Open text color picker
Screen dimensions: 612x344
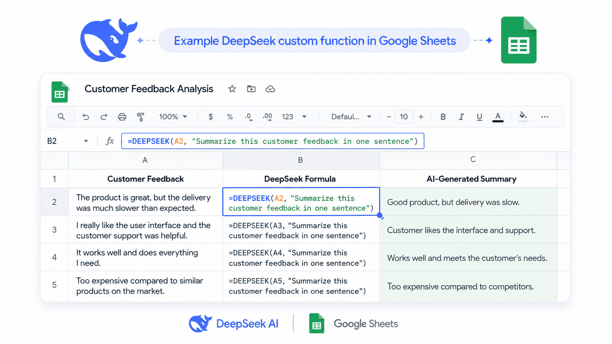click(x=498, y=117)
